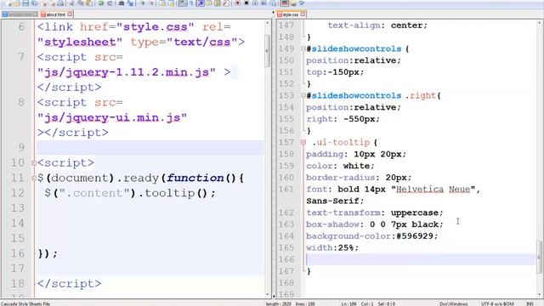The width and height of the screenshot is (544, 306).
Task: Click the Copy toolbar icon
Action: (x=81, y=3)
